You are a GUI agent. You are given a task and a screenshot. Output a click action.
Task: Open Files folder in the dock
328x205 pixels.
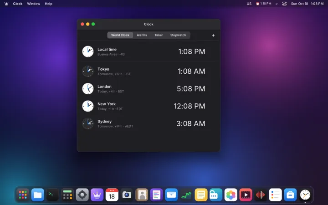(38, 195)
